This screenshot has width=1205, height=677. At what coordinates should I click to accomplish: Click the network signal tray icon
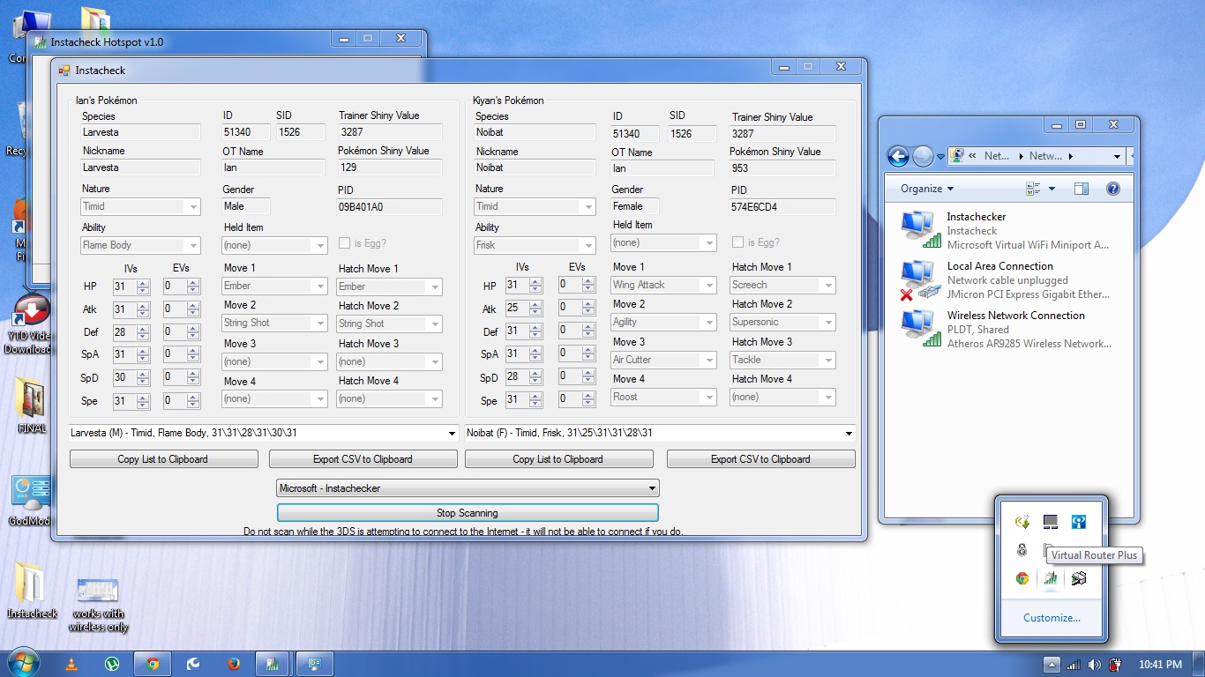coord(1074,665)
